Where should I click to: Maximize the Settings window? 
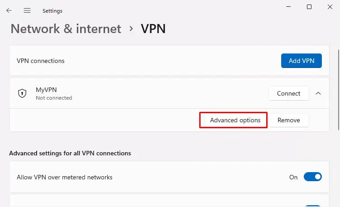pyautogui.click(x=309, y=7)
